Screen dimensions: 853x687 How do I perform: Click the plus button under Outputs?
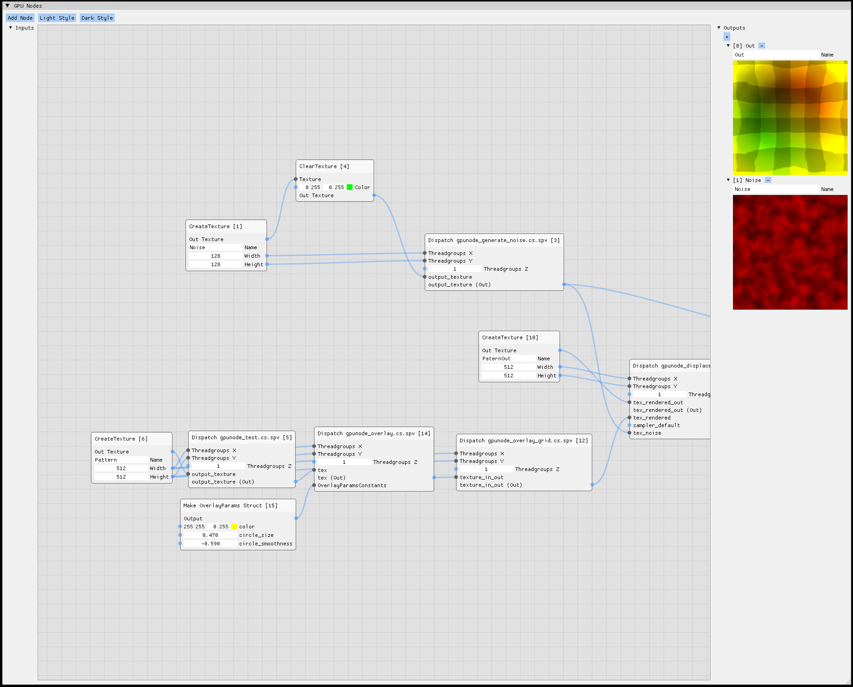[727, 37]
